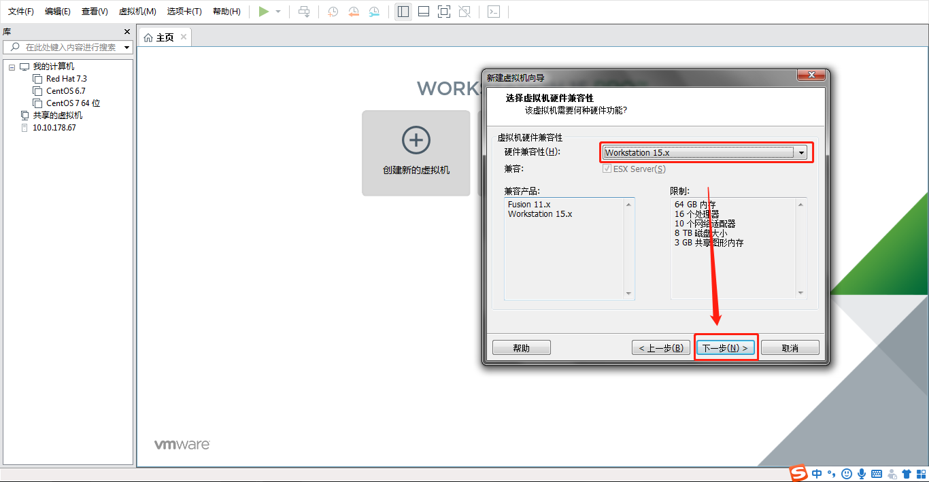Open the Sogou emoji smiley icon
The image size is (929, 482).
(x=847, y=474)
